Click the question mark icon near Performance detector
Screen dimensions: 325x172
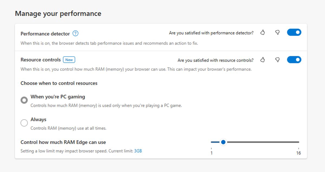pos(76,33)
